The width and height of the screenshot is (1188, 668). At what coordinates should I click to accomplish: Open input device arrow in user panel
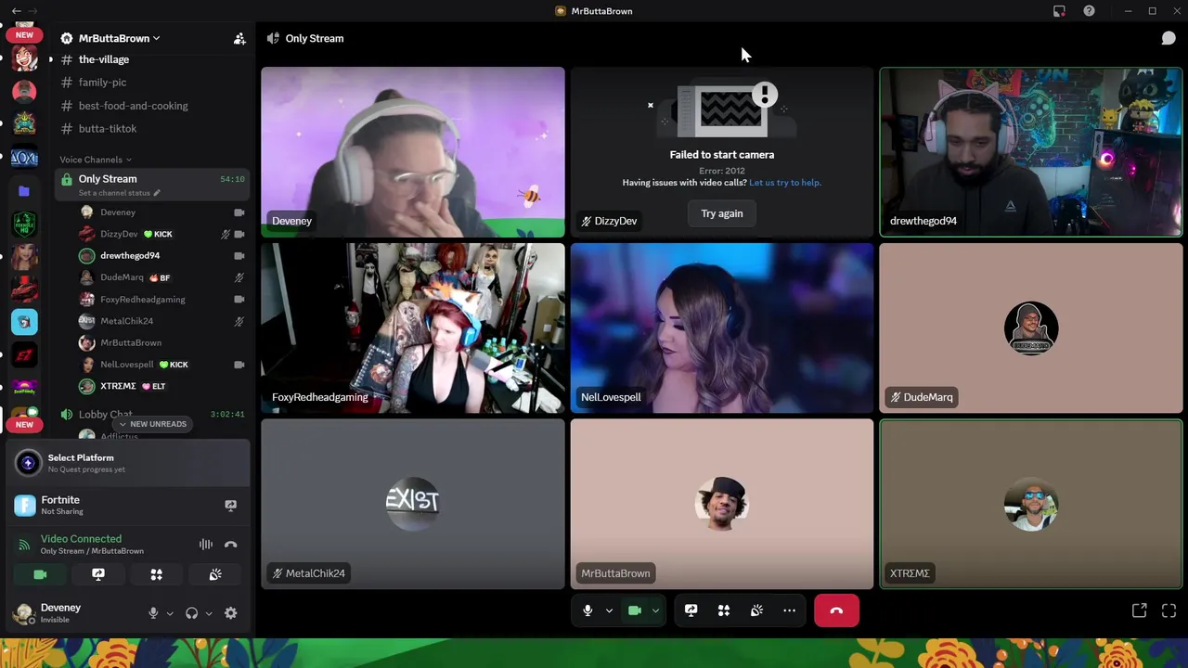tap(169, 613)
